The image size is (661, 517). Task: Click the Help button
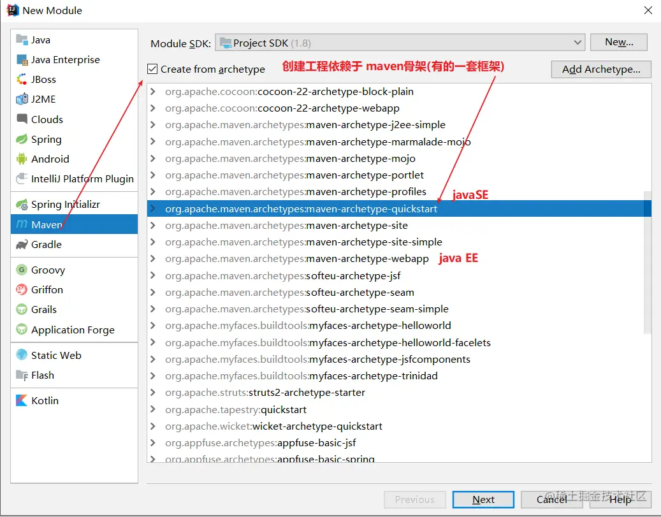tap(620, 500)
